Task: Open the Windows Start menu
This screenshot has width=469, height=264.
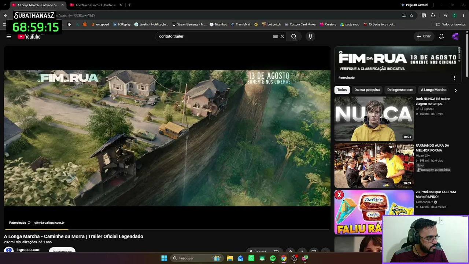Action: click(164, 258)
